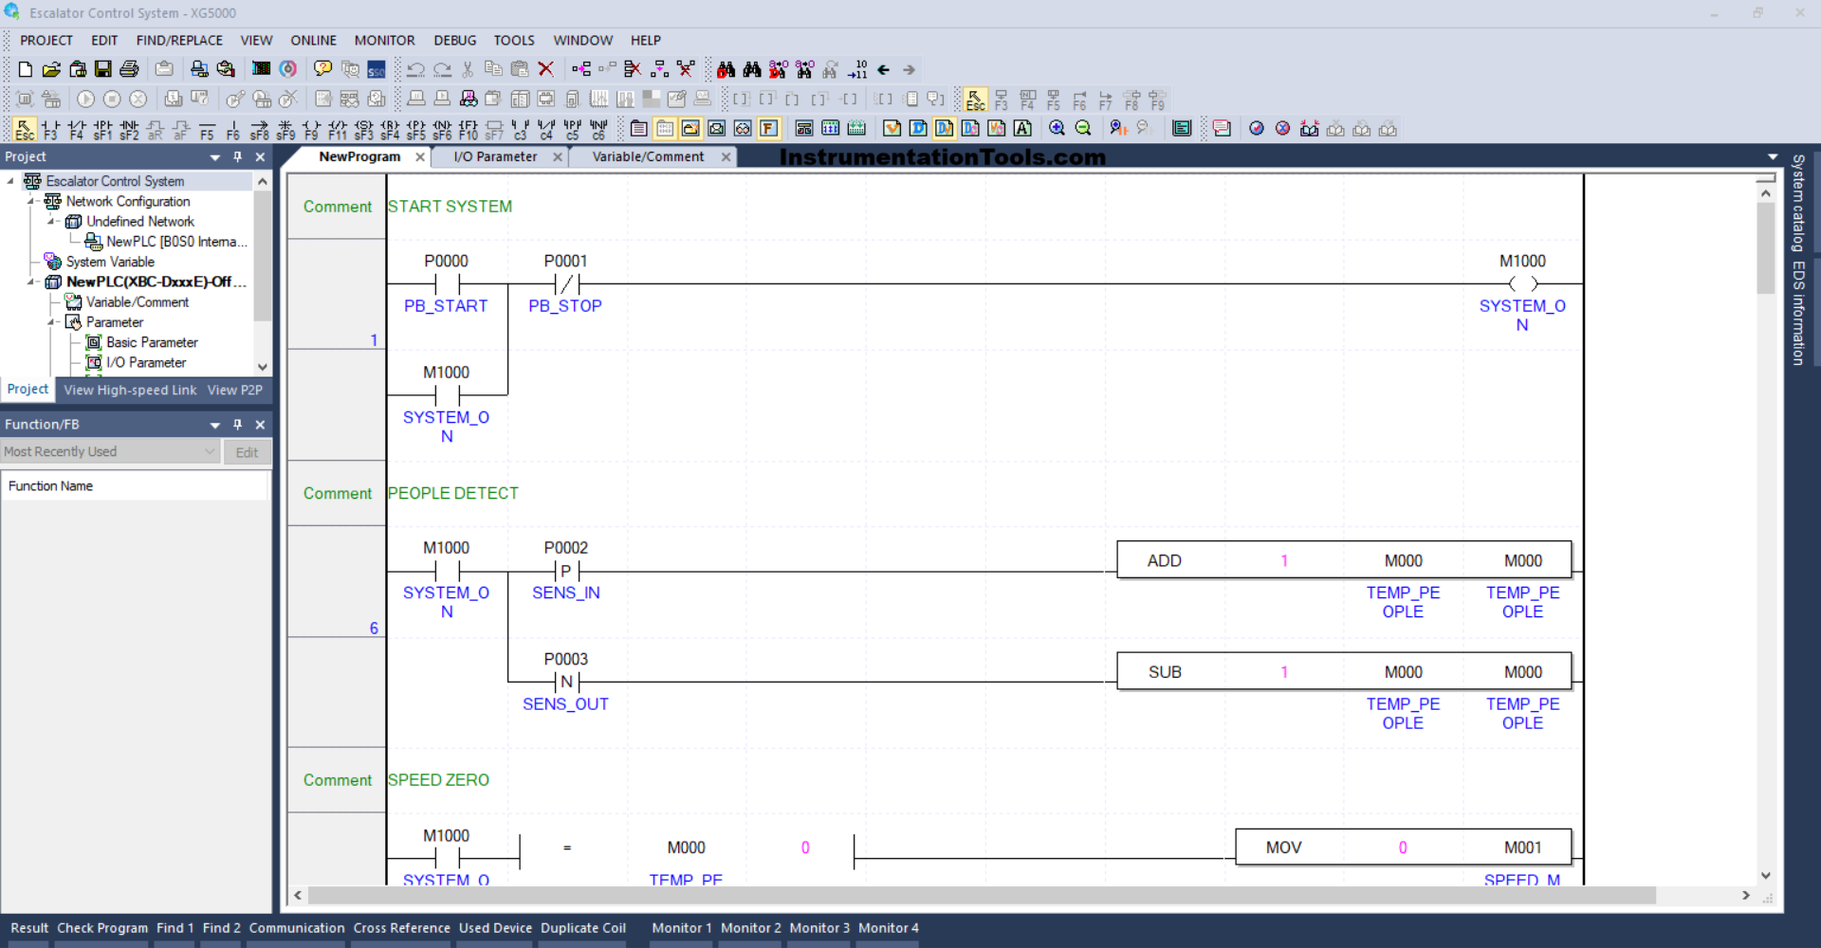
Task: Click the vertical scrollbar down arrow
Action: tap(1766, 876)
